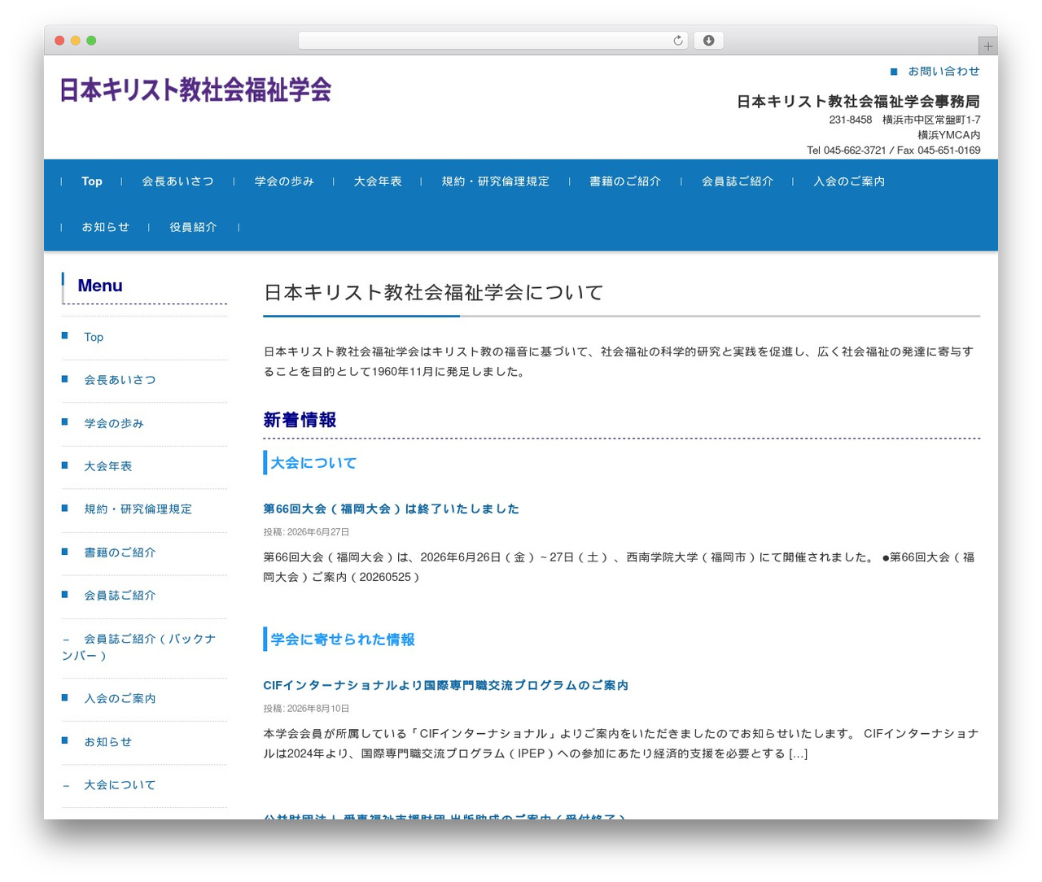Open the 第66回大会(福岡大会)は終了いたしました article
1042x882 pixels.
(391, 509)
